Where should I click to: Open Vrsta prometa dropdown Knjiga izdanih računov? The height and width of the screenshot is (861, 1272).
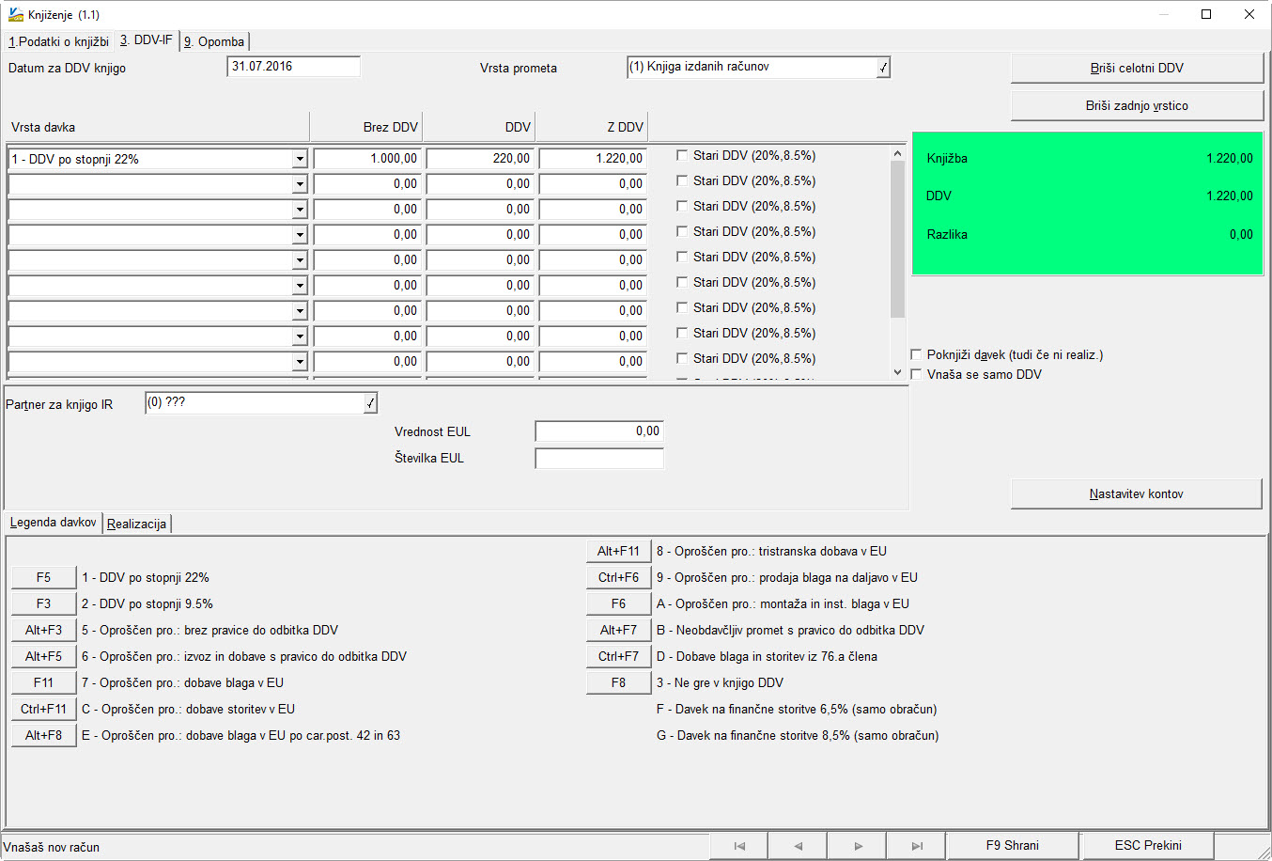(x=883, y=68)
